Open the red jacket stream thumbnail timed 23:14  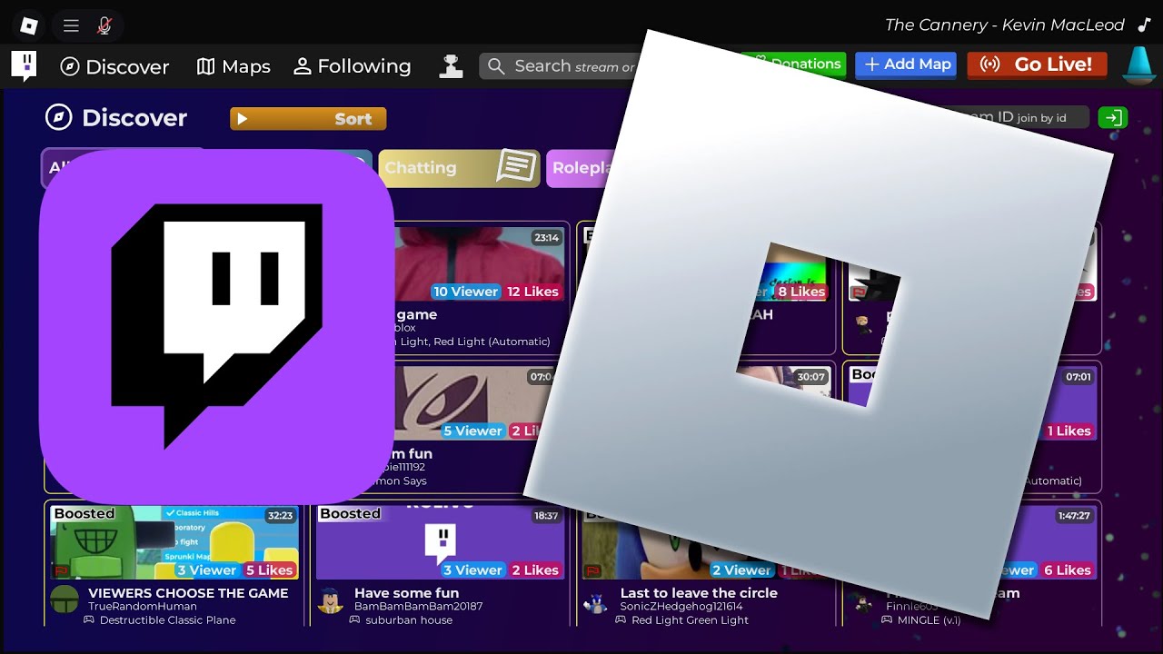(x=479, y=263)
